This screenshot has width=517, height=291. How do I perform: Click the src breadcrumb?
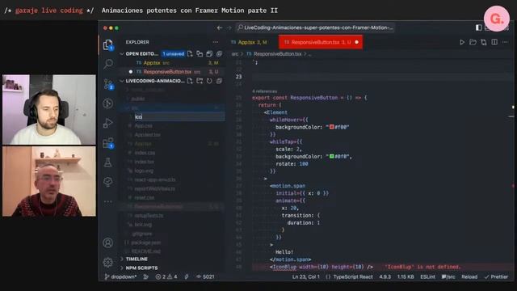click(x=235, y=54)
